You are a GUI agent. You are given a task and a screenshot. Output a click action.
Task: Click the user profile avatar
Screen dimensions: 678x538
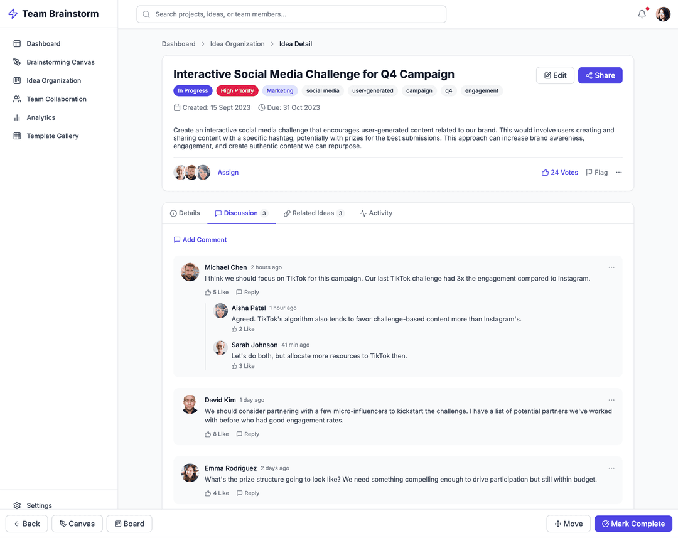(663, 14)
